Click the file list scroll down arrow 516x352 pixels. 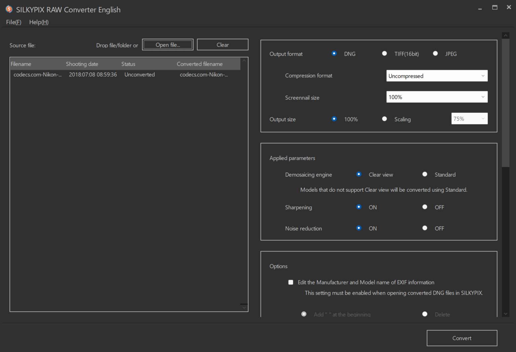[244, 308]
